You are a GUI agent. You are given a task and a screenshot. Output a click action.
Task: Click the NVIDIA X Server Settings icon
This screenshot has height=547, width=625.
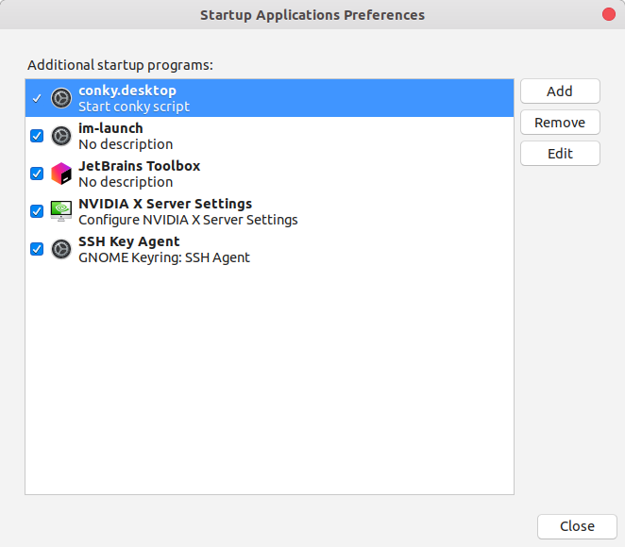(61, 211)
